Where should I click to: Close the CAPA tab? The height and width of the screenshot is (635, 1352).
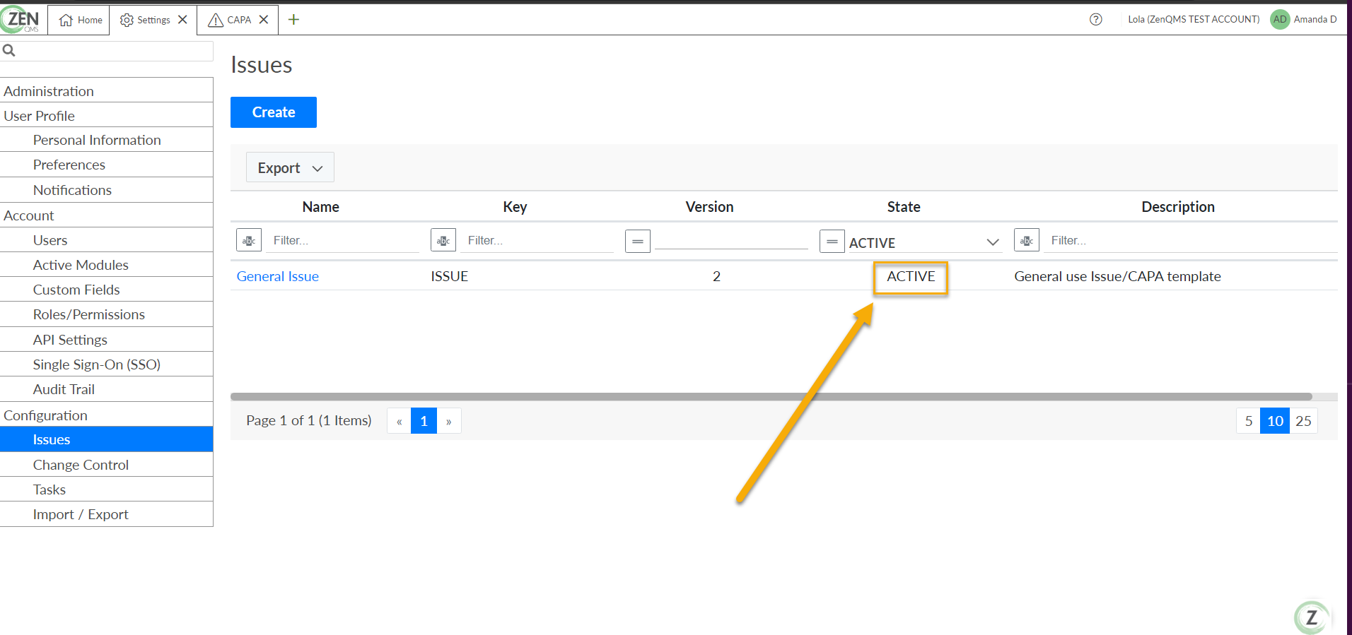[264, 20]
